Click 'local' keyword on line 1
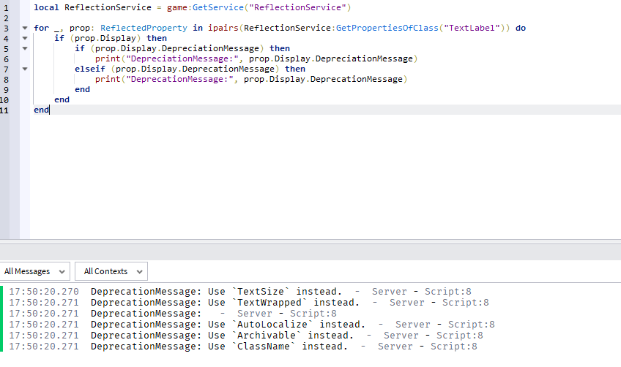The image size is (621, 367). click(x=46, y=7)
